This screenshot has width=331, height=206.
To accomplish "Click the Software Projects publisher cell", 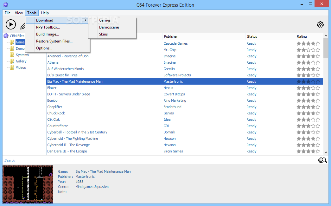I will [x=177, y=75].
